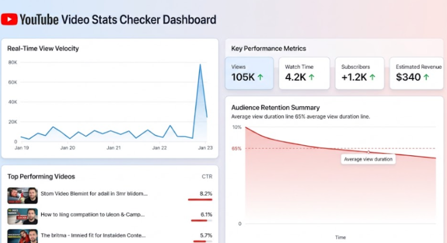The width and height of the screenshot is (447, 243).
Task: Click the 8.2% CTR value
Action: pos(206,194)
